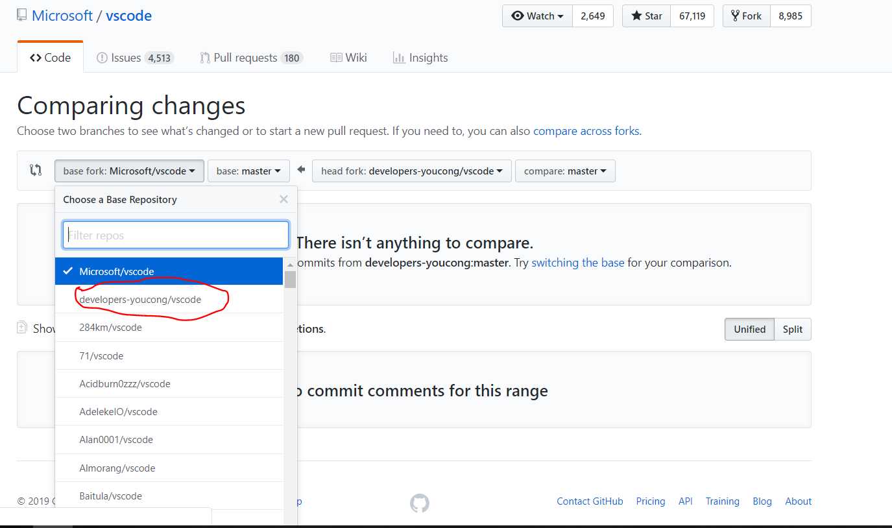Viewport: 892px width, 528px height.
Task: Select Baitula/vscode in the repo list
Action: click(169, 496)
